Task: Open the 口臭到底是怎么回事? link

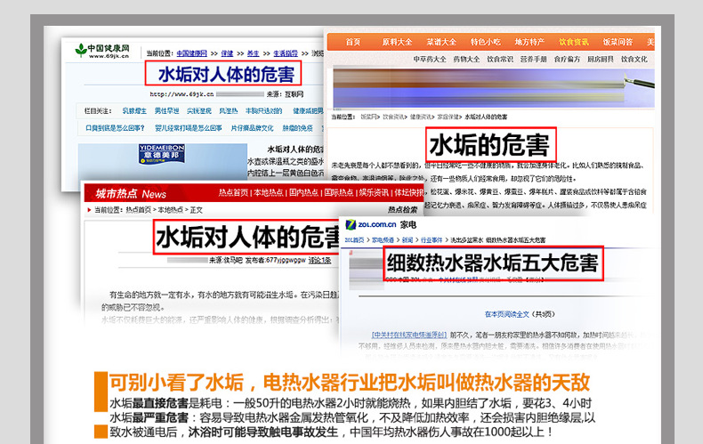Action: 115,128
